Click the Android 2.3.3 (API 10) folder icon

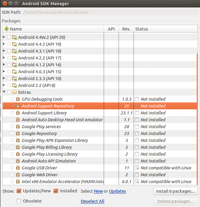point(15,79)
